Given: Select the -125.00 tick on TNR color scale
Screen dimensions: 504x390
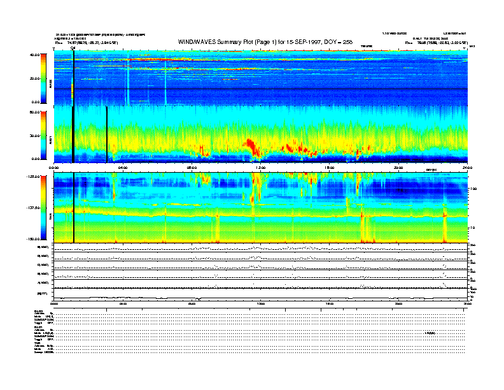Looking at the screenshot, I should pos(33,177).
